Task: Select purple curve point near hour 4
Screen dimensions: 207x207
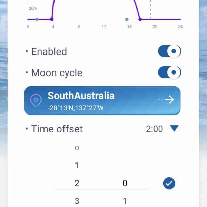Action: 52,19
